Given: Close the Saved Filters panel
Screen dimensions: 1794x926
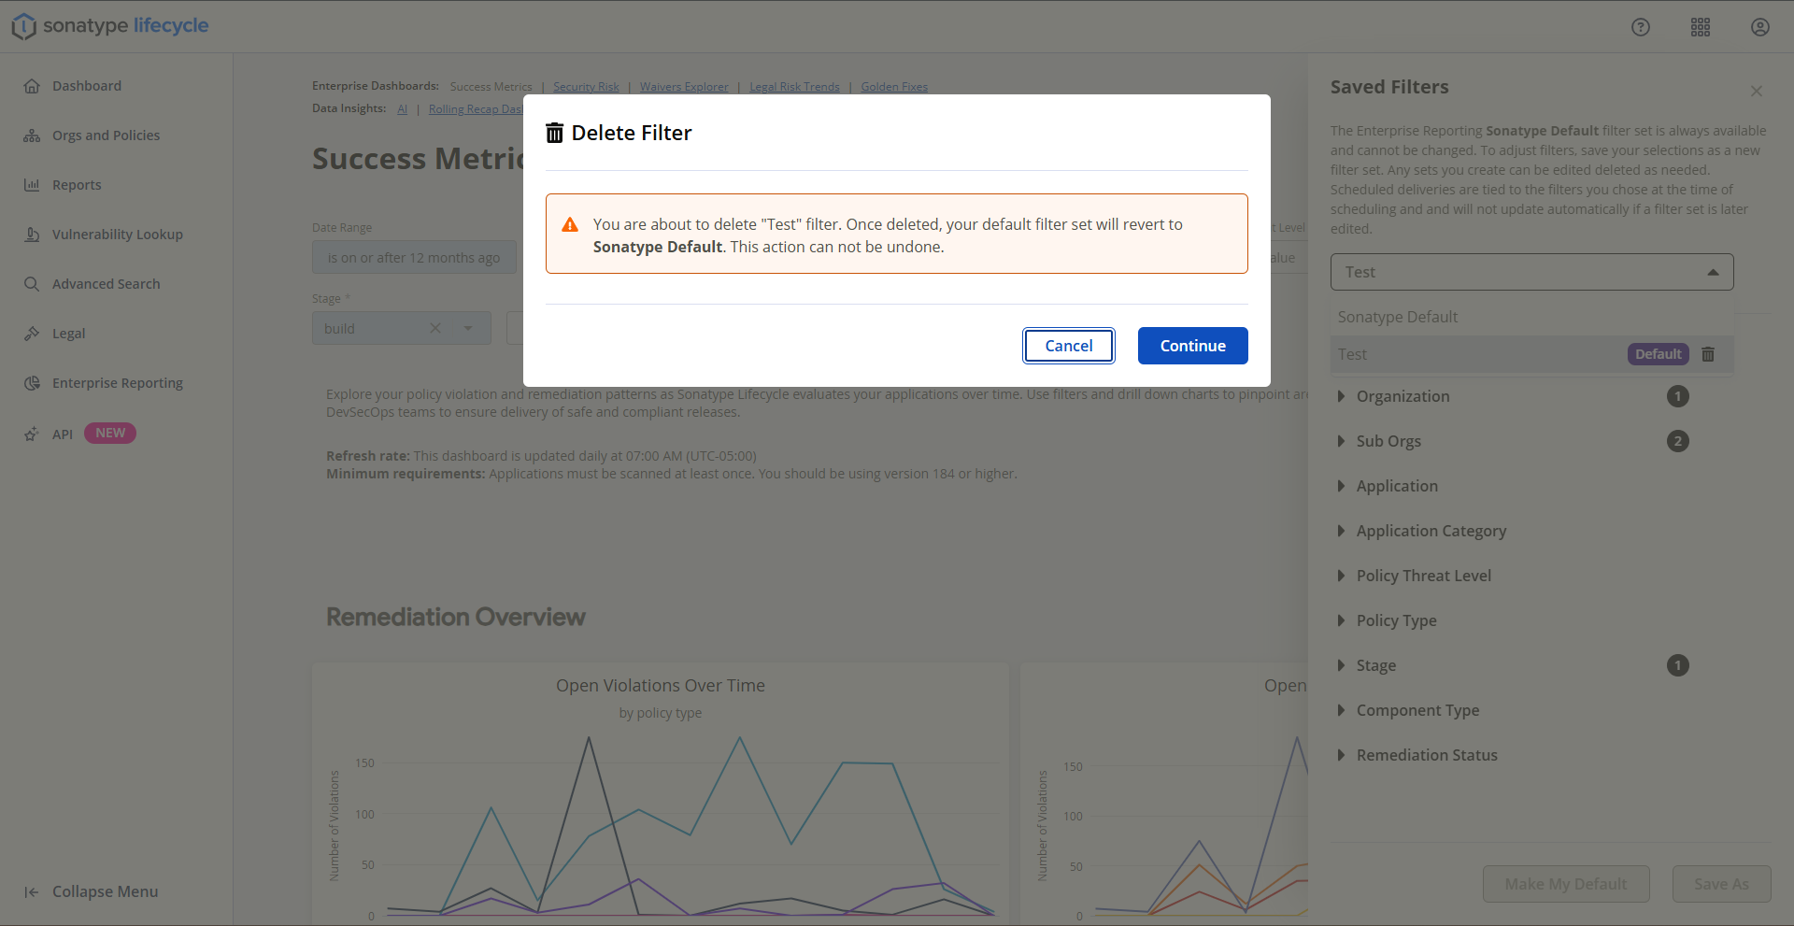Looking at the screenshot, I should pos(1757,91).
